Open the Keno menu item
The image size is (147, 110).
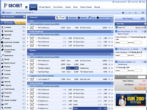coord(76,7)
